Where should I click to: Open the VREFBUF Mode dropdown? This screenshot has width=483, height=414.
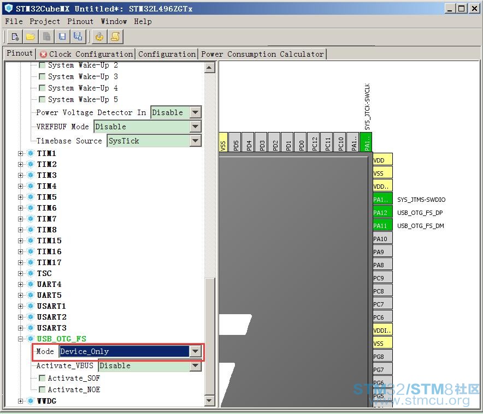coord(195,127)
